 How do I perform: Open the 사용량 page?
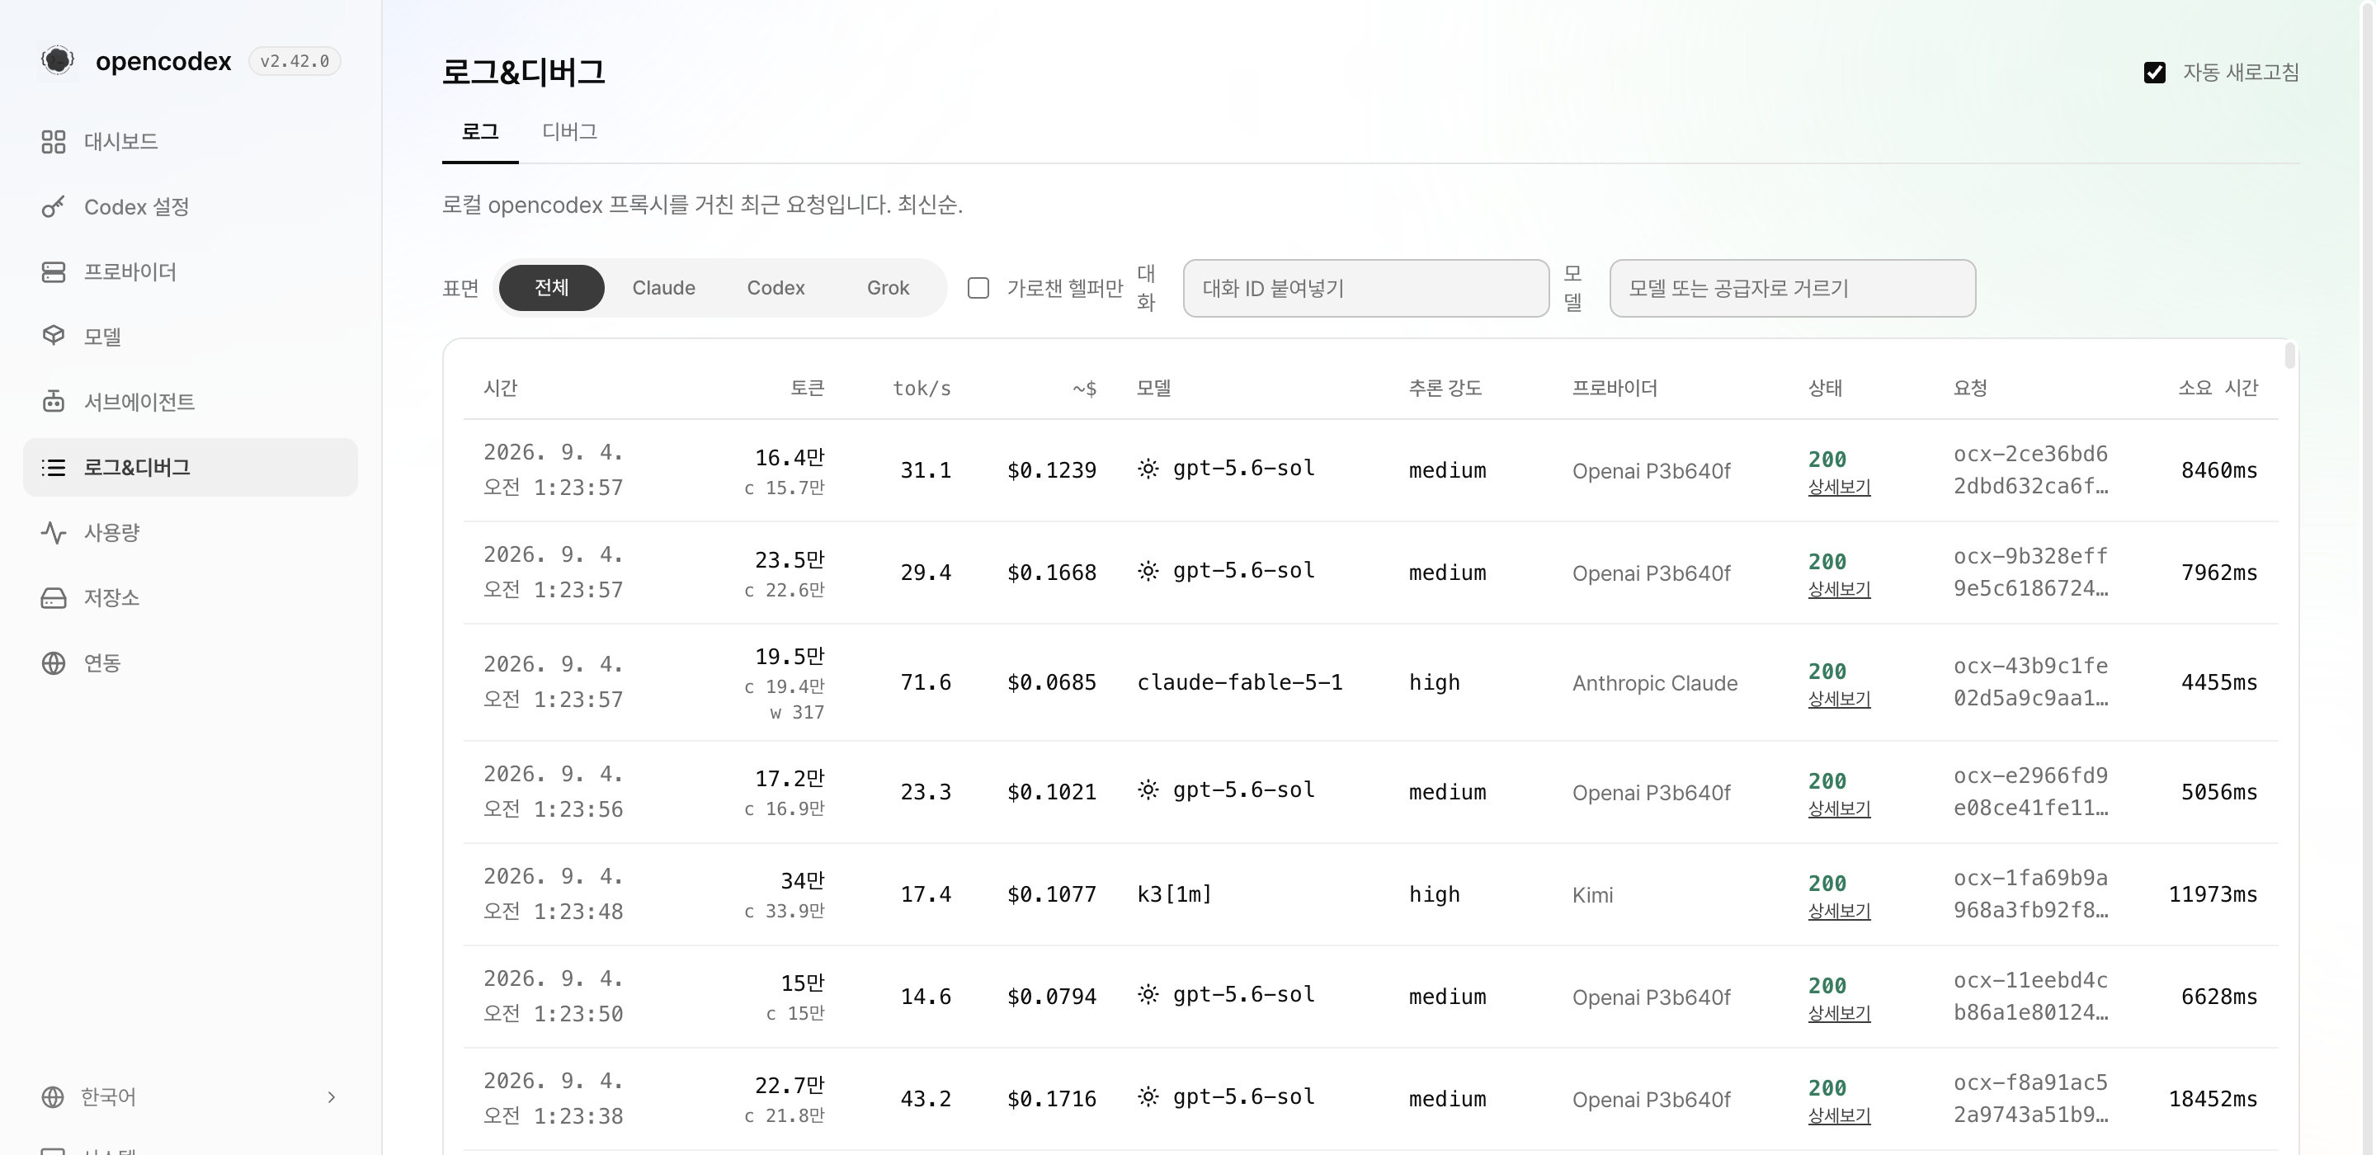(190, 532)
